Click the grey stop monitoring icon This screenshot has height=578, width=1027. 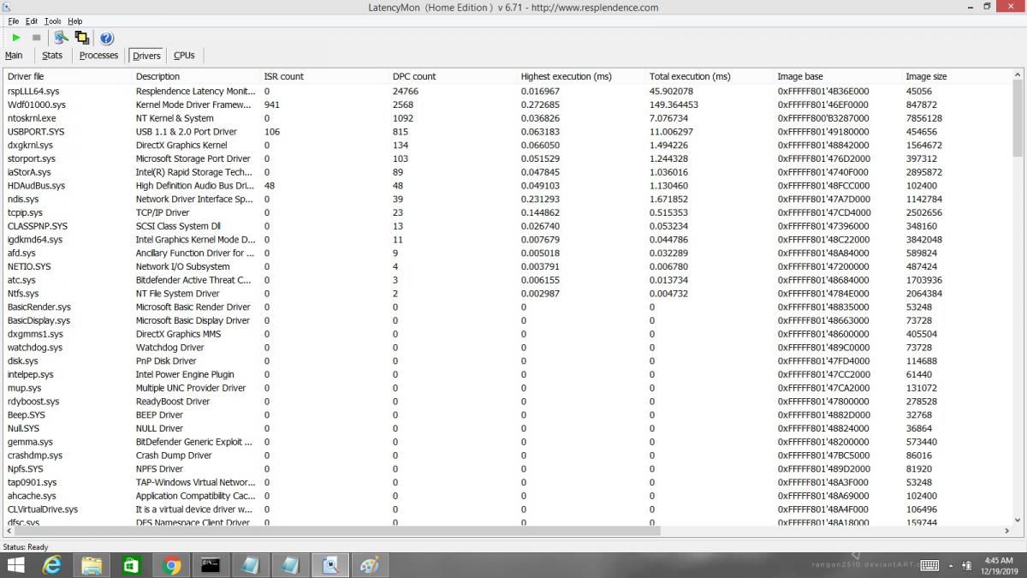point(37,38)
